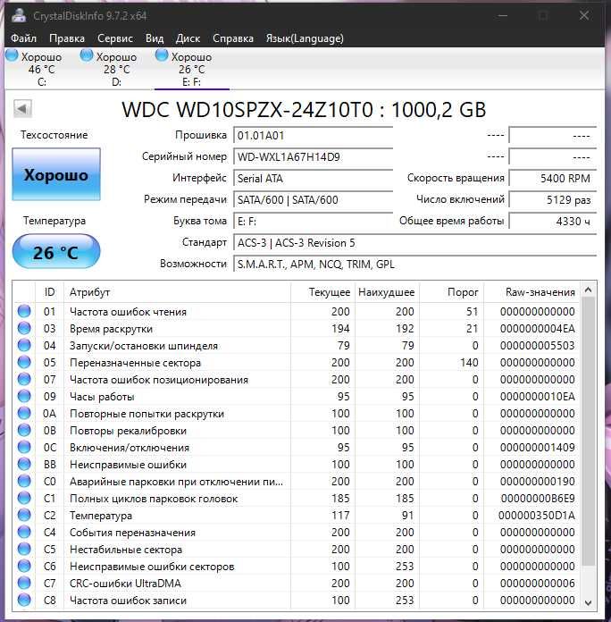Image resolution: width=611 pixels, height=622 pixels.
Task: Click the blue status orb above C:
Action: [12, 55]
